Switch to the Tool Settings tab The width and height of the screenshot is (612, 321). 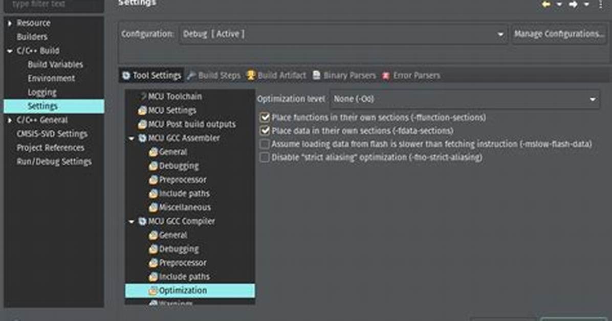[x=151, y=75]
